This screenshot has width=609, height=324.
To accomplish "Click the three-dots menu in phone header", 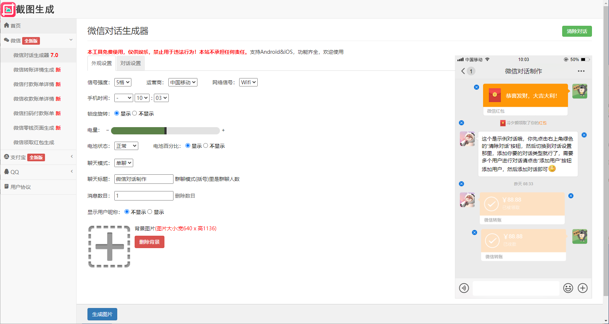I will (581, 71).
